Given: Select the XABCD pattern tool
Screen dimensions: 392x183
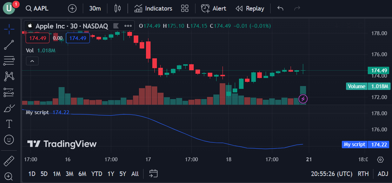Looking at the screenshot, I should (9, 76).
